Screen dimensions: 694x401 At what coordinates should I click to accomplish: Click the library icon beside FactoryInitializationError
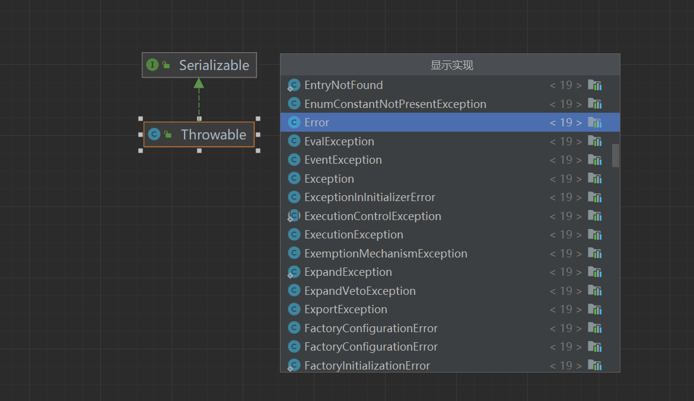[x=595, y=365]
